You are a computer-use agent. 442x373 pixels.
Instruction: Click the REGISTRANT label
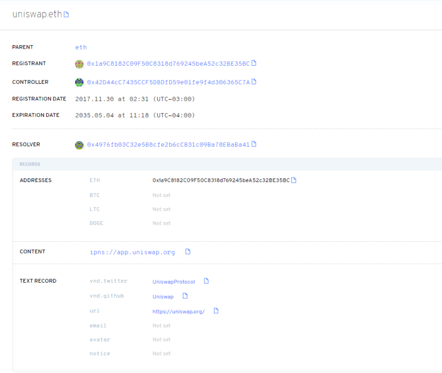29,64
